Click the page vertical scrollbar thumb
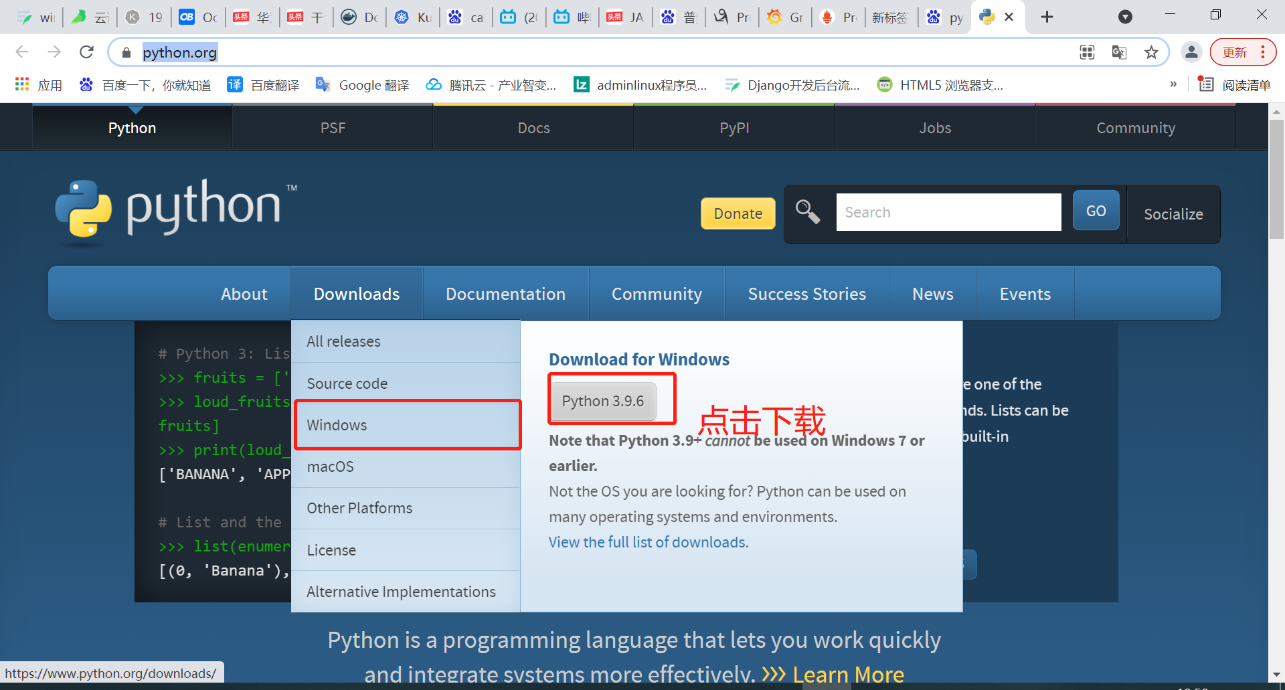Image resolution: width=1285 pixels, height=690 pixels. (1276, 179)
